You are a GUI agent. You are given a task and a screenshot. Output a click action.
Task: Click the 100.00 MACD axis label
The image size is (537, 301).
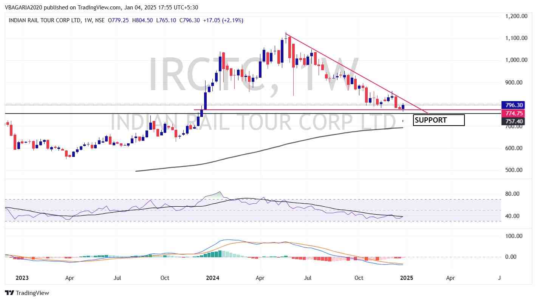(x=514, y=236)
